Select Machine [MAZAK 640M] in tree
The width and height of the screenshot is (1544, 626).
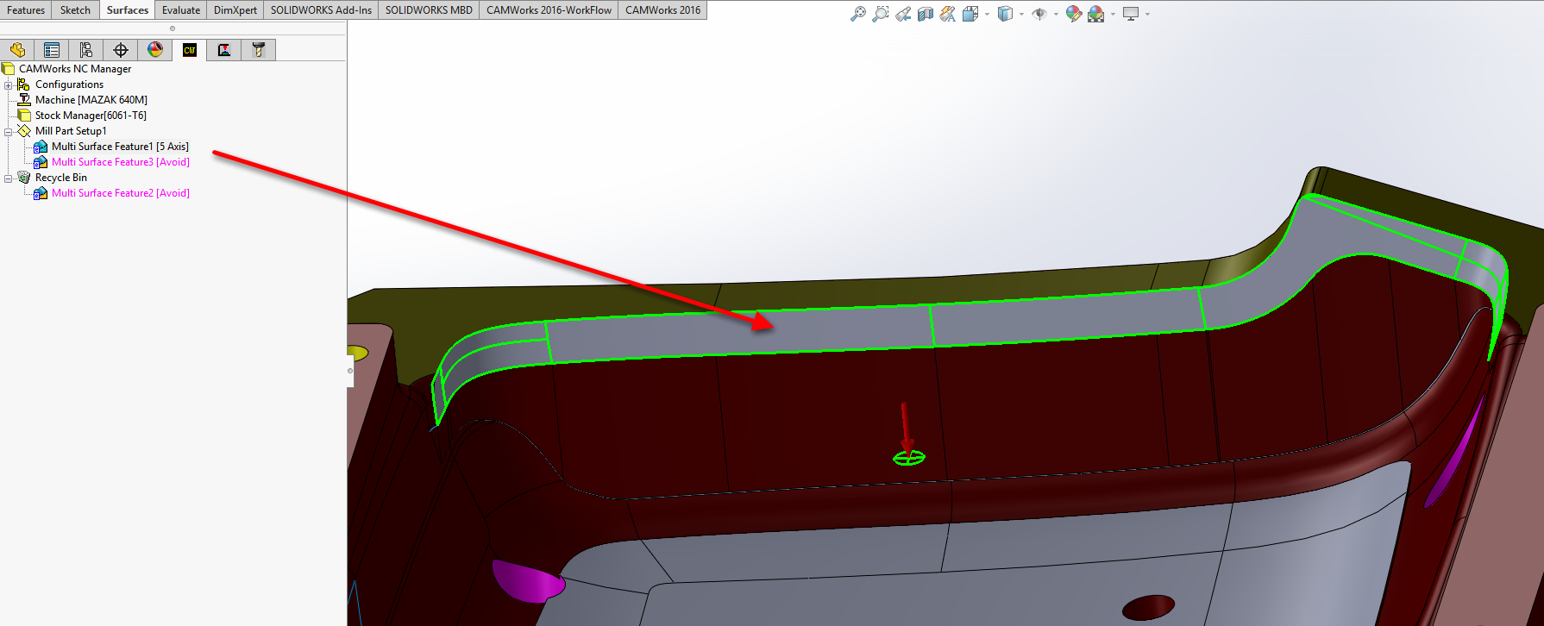(91, 100)
